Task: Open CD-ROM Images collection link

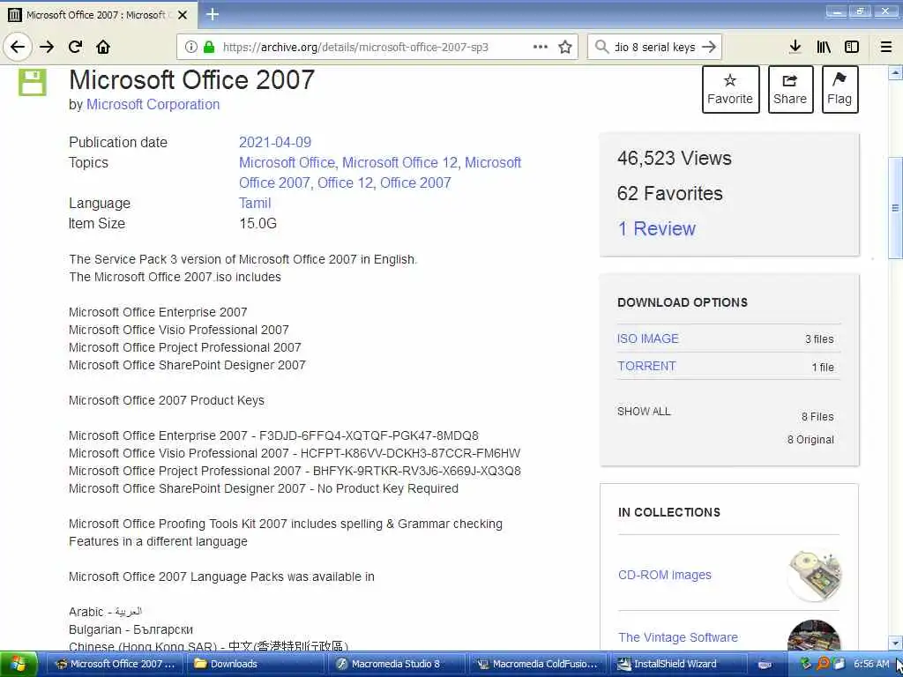Action: coord(665,575)
